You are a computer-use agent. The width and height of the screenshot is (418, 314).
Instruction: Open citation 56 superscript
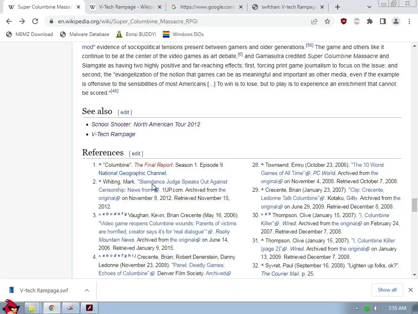309,45
